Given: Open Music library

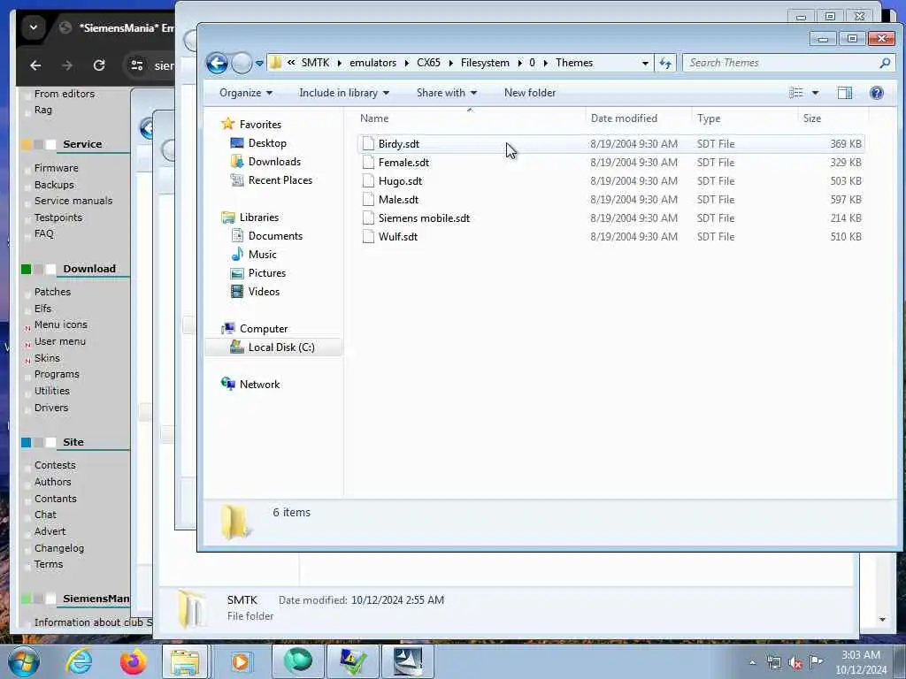Looking at the screenshot, I should pyautogui.click(x=262, y=254).
